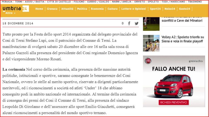Open the Politica section
209x117 pixels.
tap(82, 9)
